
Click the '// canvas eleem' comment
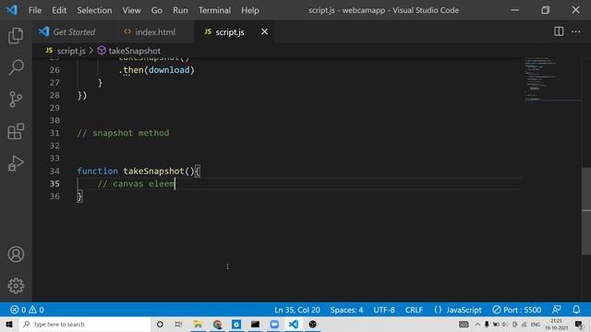(x=136, y=184)
